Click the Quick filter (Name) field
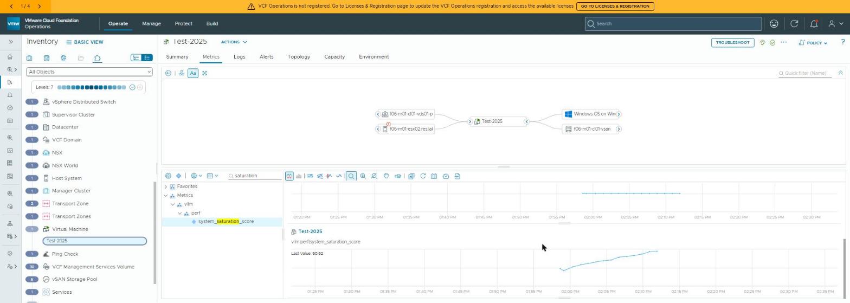This screenshot has height=303, width=850. click(805, 73)
